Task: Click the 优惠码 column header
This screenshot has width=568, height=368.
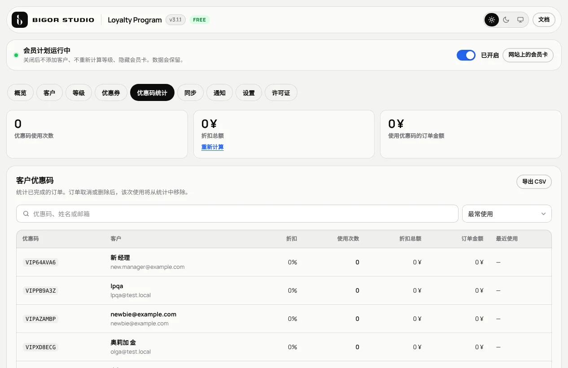Action: (x=31, y=239)
